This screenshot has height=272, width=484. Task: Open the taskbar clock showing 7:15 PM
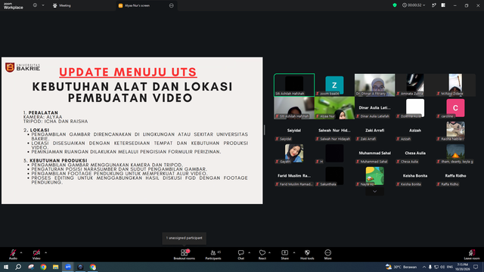(462, 267)
